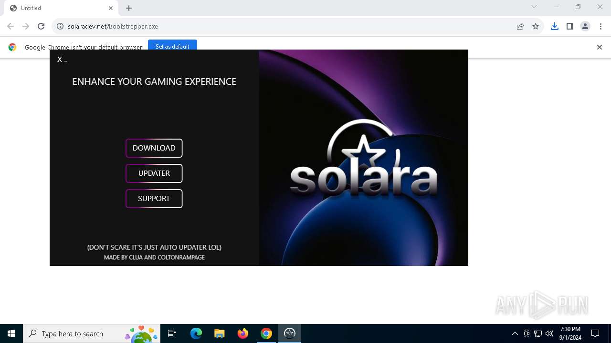Viewport: 611px width, 343px height.
Task: Open the Chrome profile avatar menu
Action: point(585,26)
